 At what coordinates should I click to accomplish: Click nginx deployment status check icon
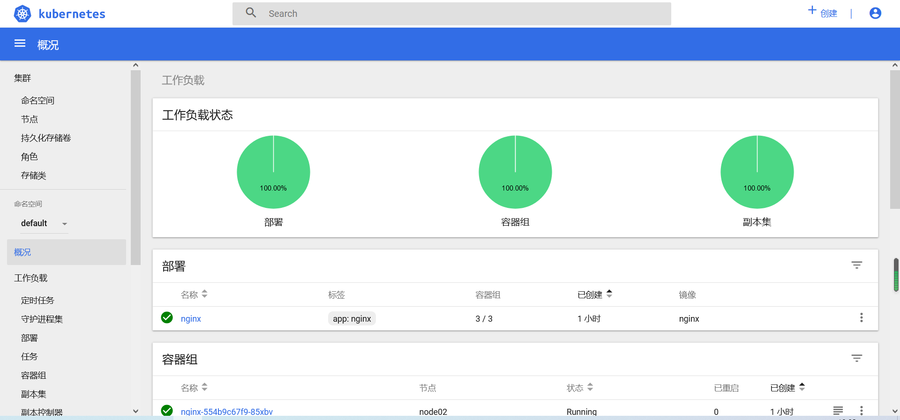click(167, 317)
